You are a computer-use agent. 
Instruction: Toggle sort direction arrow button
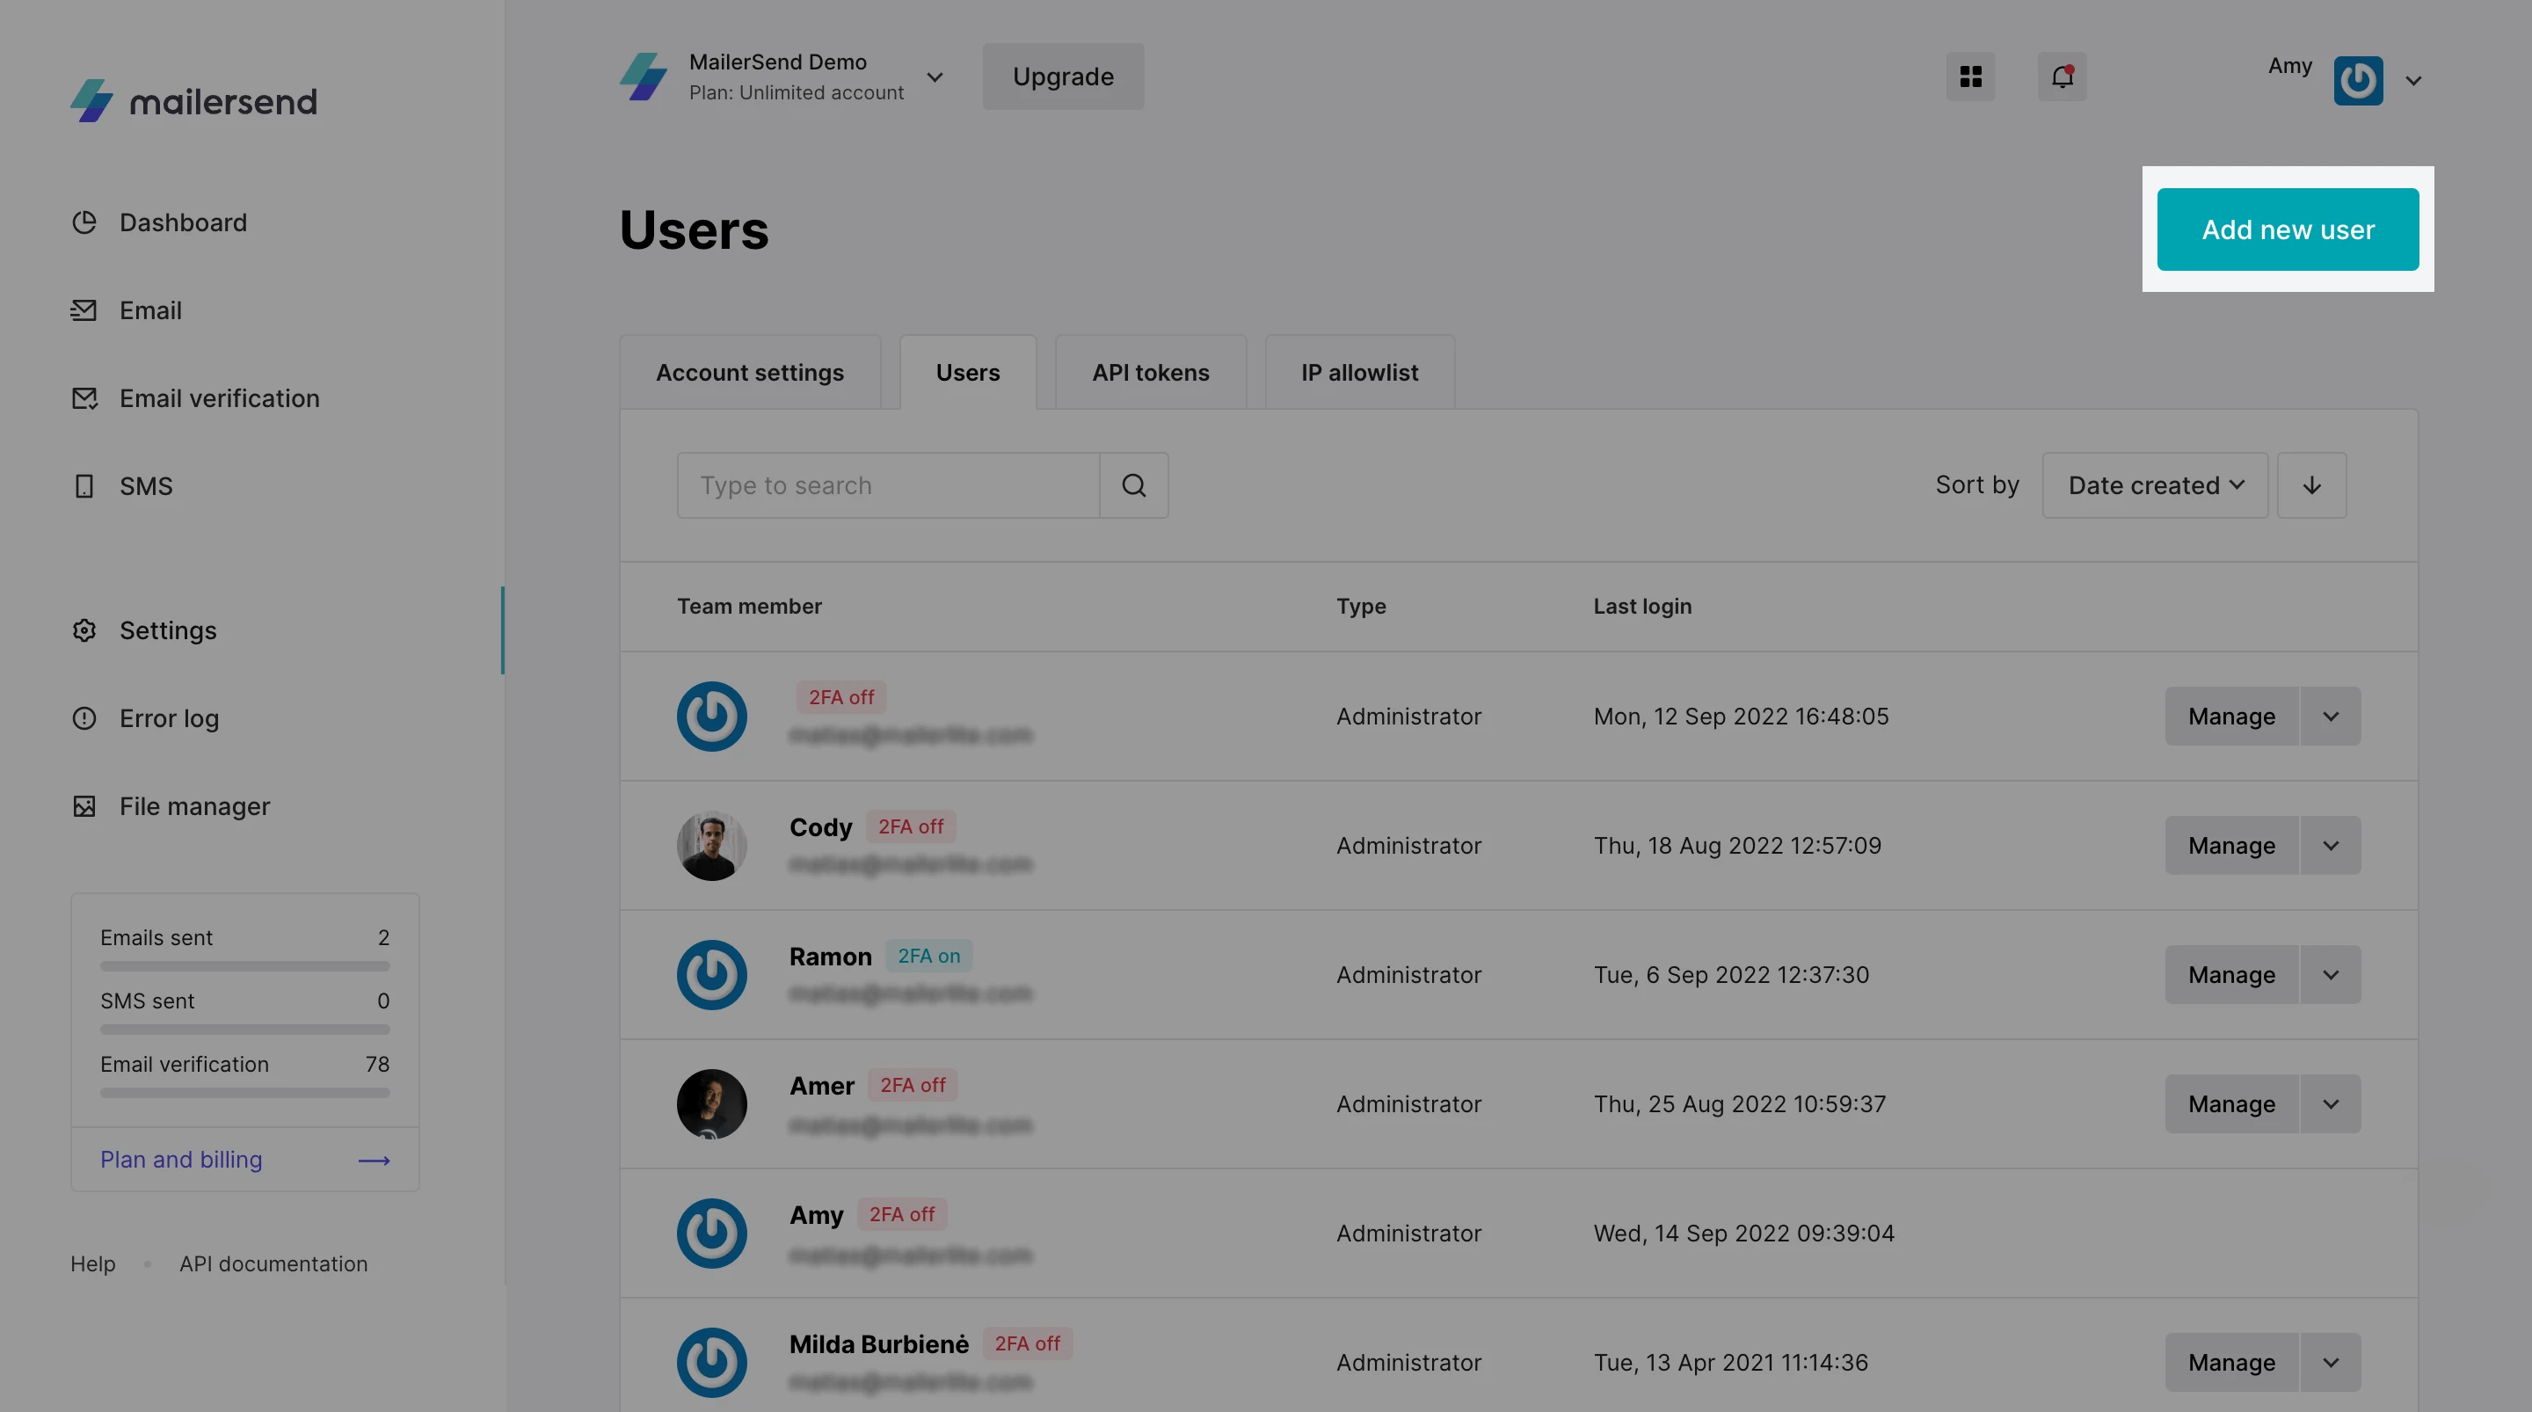click(x=2312, y=485)
